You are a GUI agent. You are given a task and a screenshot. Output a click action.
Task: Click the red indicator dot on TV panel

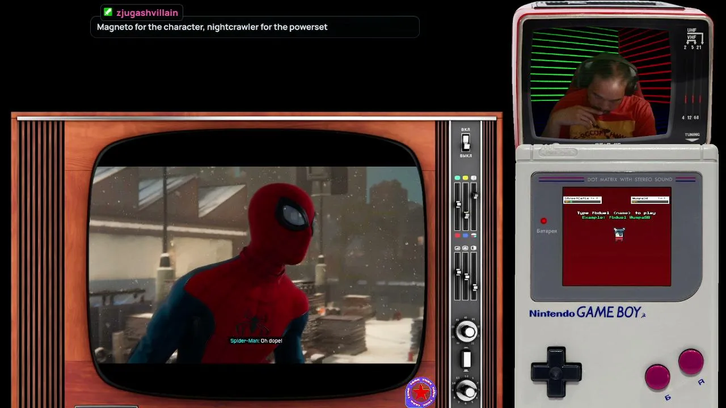coord(457,235)
